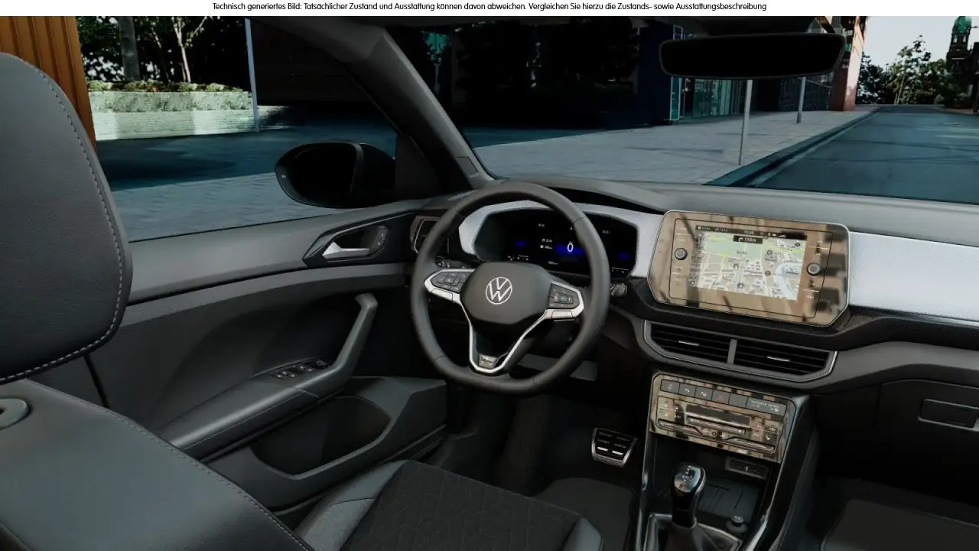Click the driver side exterior mirror
979x551 pixels.
(334, 174)
